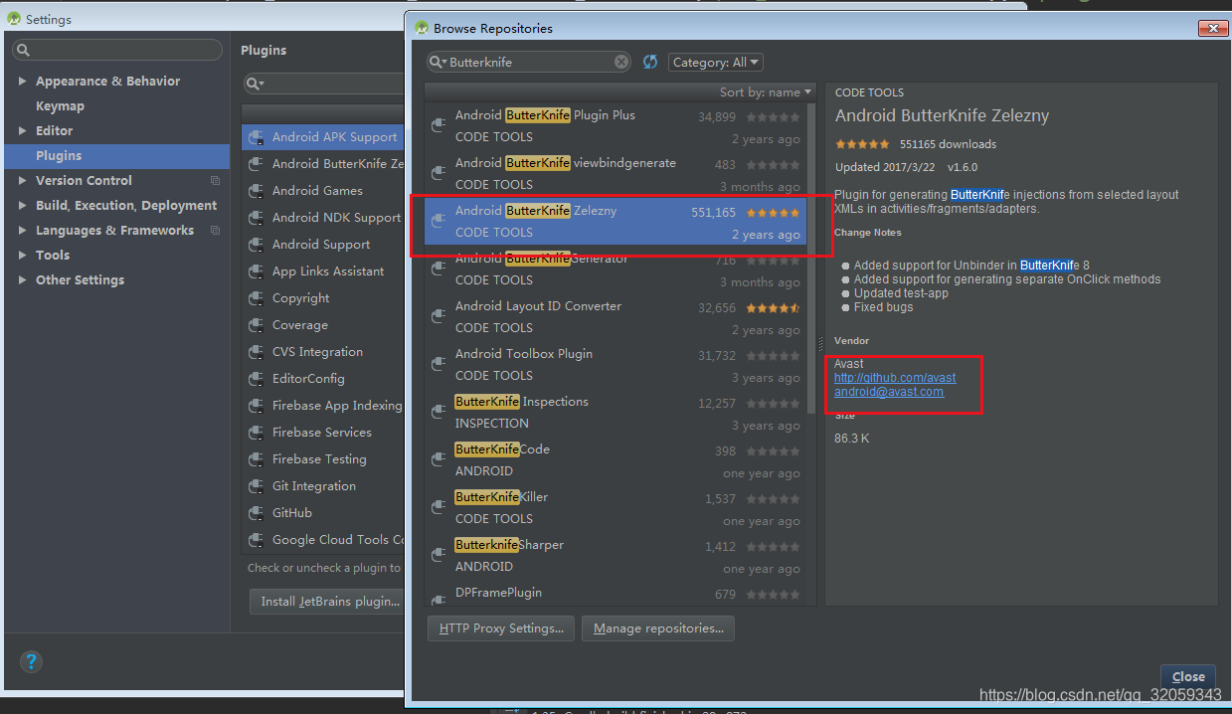Expand the Editor settings node
Screen dimensions: 1232x714
(22, 131)
